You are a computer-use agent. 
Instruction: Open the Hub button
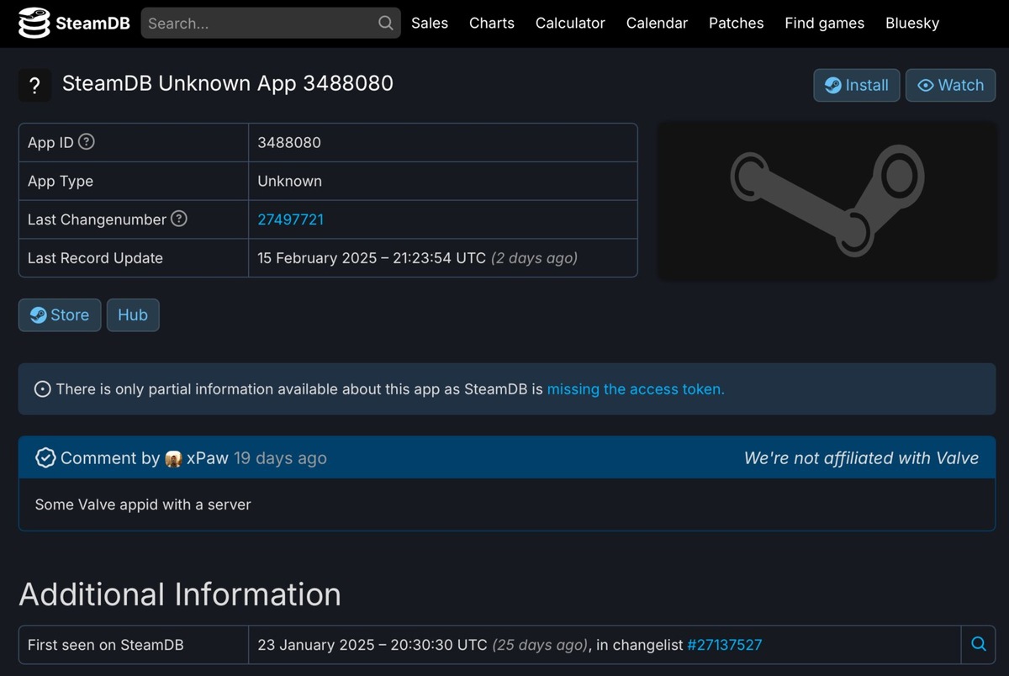tap(133, 315)
